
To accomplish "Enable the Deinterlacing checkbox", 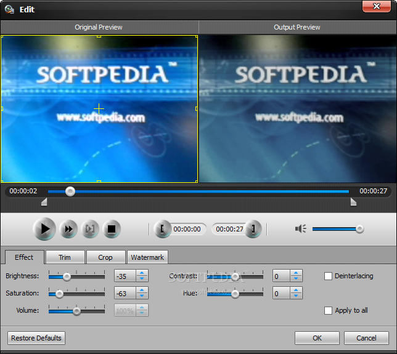I will [328, 276].
